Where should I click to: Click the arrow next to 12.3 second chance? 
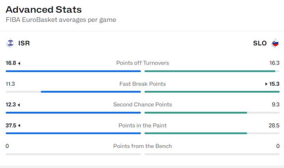[x=19, y=105]
